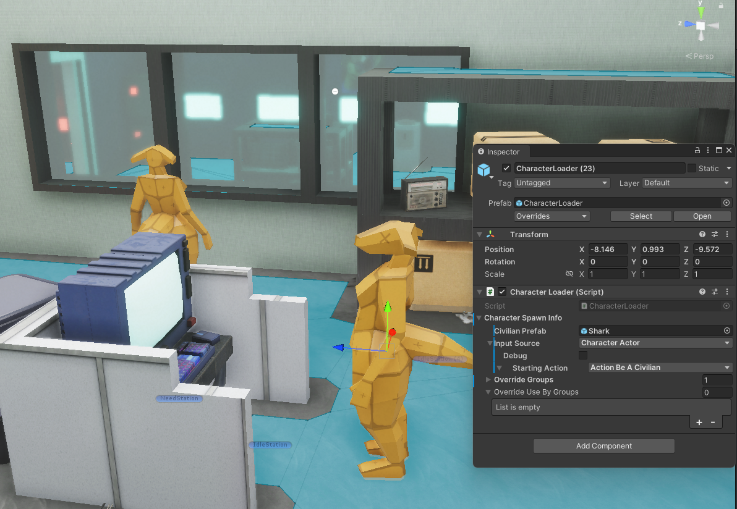Viewport: 737px width, 509px height.
Task: Open Transform component help icon
Action: click(702, 235)
